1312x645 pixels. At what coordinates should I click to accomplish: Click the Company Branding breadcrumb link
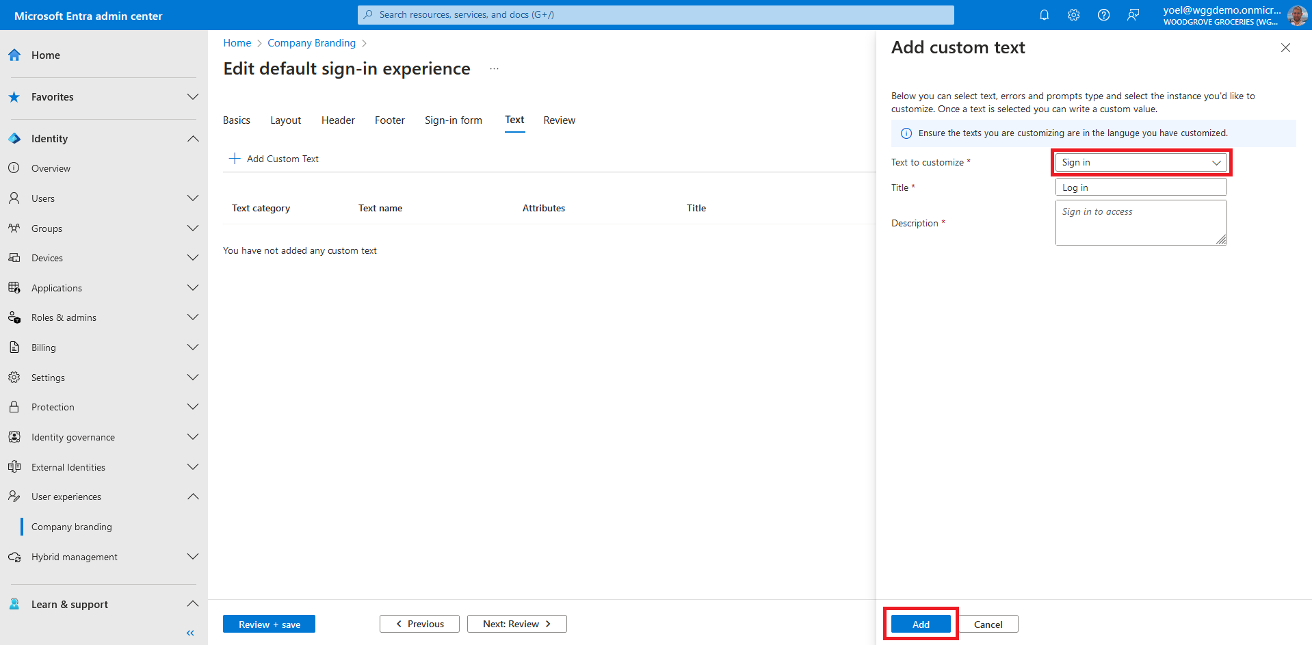tap(311, 43)
